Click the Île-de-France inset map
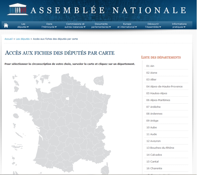Viewport: 197px width, 175px height. tap(99, 80)
